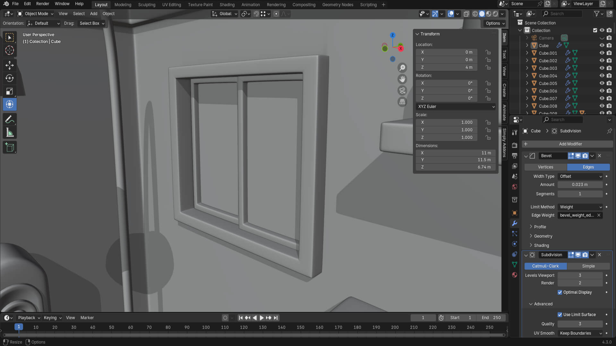The width and height of the screenshot is (616, 346).
Task: Choose the Add Cube tool
Action: [x=10, y=147]
